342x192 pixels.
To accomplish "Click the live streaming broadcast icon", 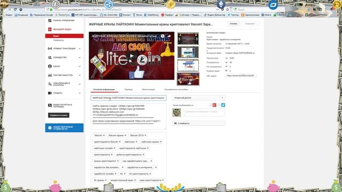I will tap(50, 49).
